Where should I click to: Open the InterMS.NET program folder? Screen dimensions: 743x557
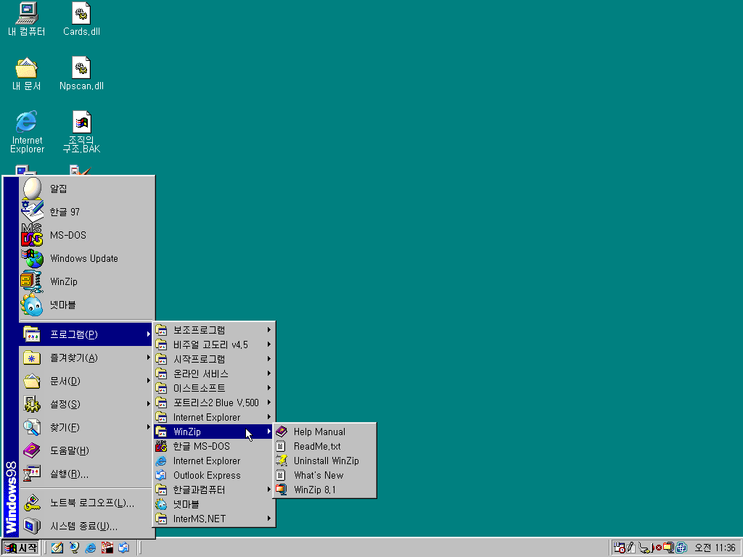[x=214, y=519]
